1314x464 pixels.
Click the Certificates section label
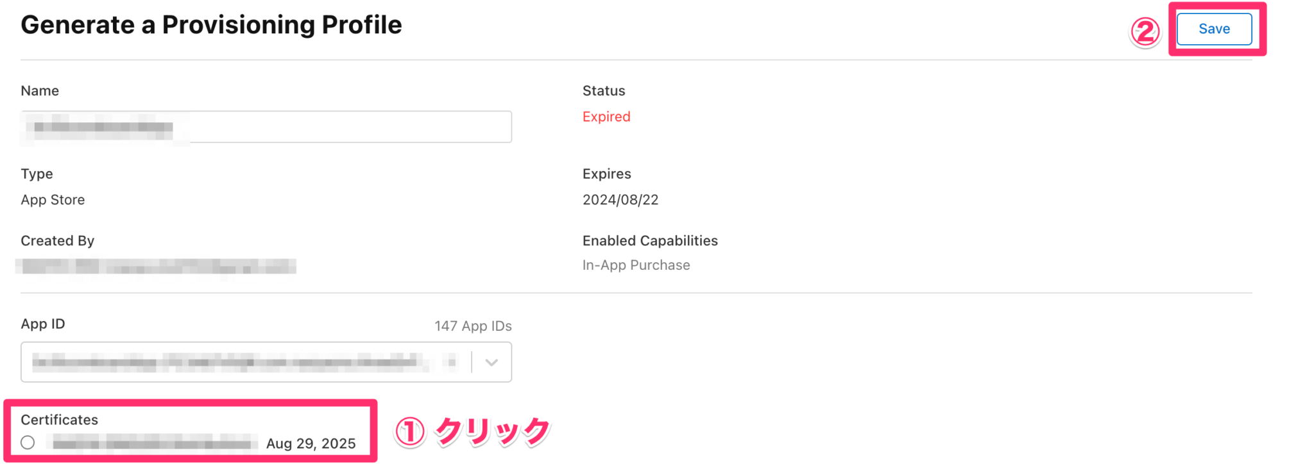coord(60,420)
